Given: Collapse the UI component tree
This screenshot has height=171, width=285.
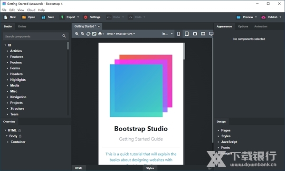Looking at the screenshot, I should (5, 45).
